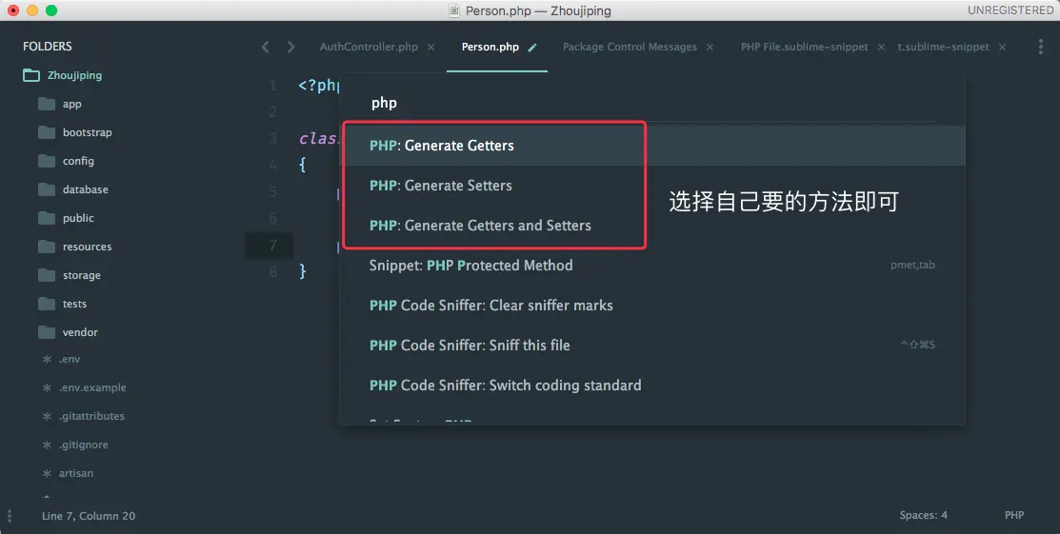Run PHP Code Sniffer: Sniff this file
The width and height of the screenshot is (1060, 534).
(x=652, y=345)
